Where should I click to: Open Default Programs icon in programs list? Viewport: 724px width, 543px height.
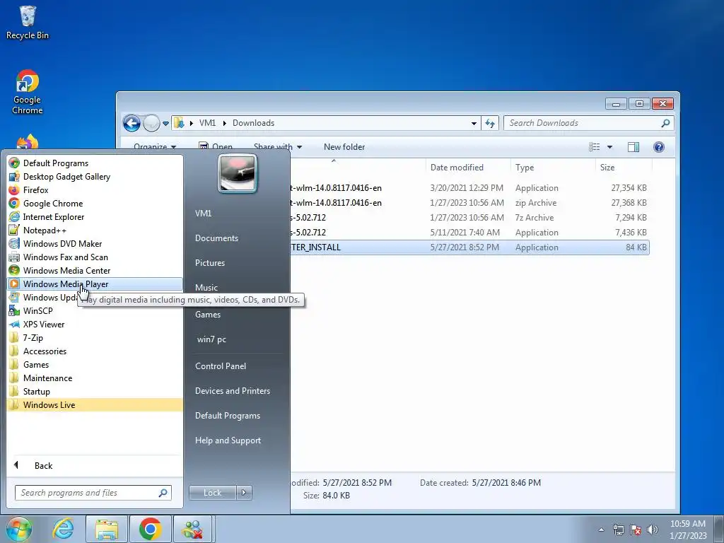(14, 163)
